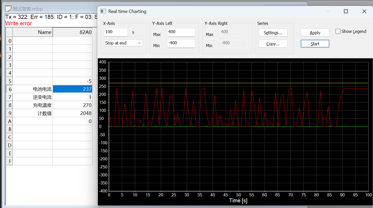
Task: Minimize the Real time Charting window
Action: (328, 11)
